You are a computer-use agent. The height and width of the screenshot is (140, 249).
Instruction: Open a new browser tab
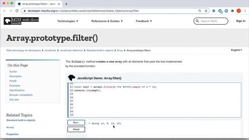66,4
